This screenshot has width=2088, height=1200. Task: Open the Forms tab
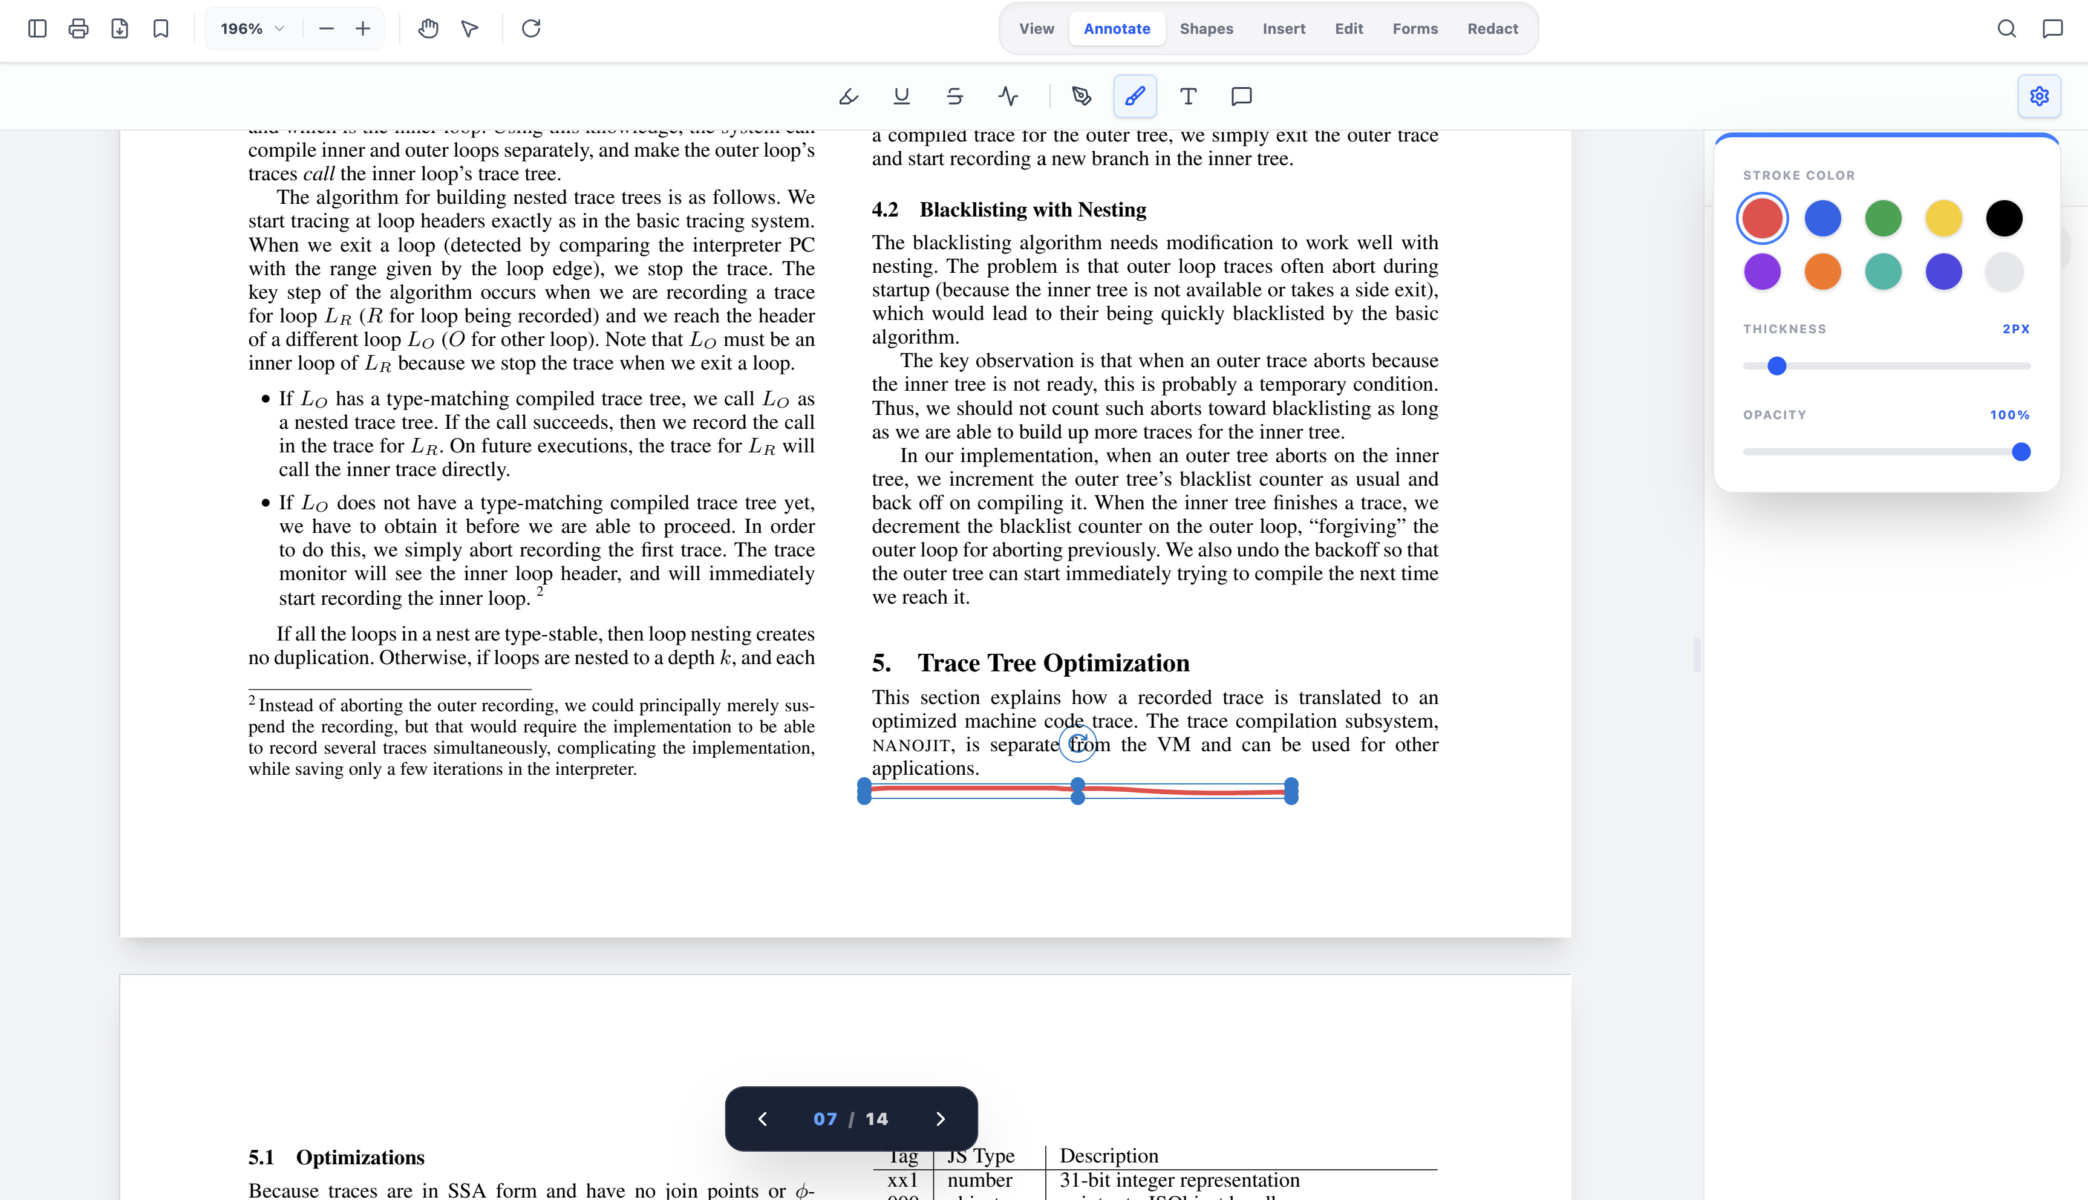1415,29
